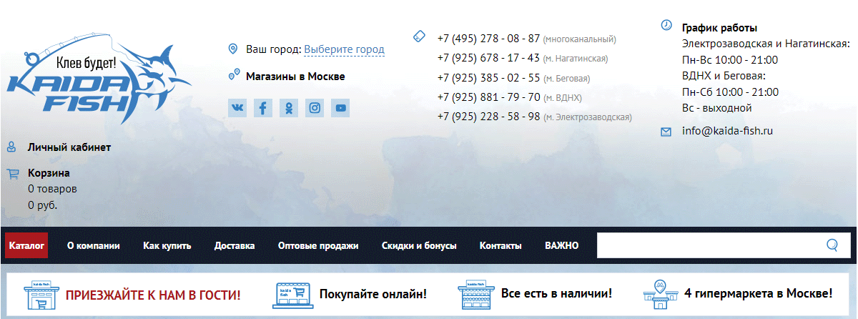Screen dimensions: 858x319
Task: Click the Вс - выходной schedule line
Action: click(x=717, y=108)
